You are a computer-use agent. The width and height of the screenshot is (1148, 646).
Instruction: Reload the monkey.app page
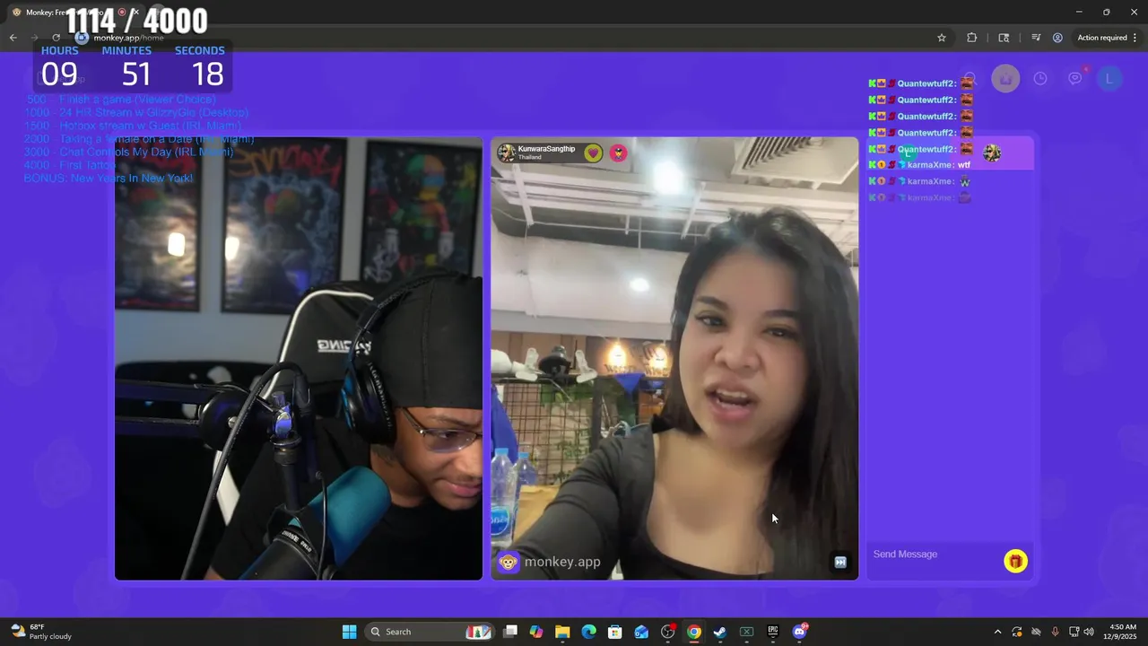[x=56, y=38]
